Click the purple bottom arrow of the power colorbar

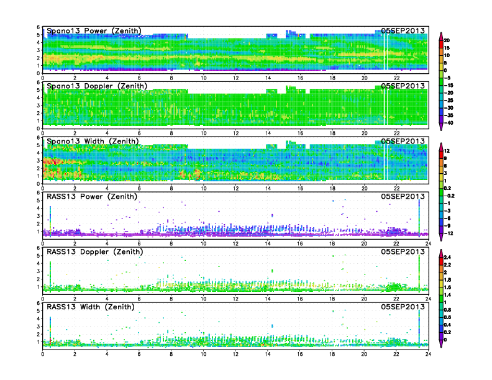point(441,128)
